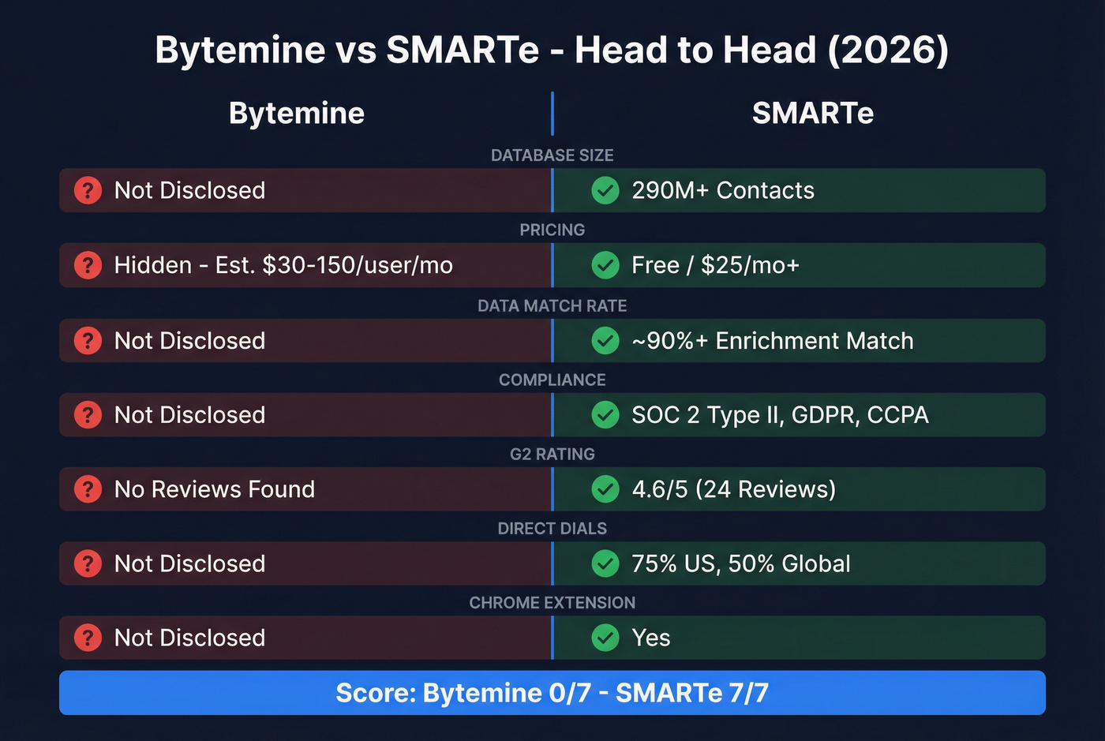Click the red question icon in Direct Dials row
The image size is (1105, 741).
tap(88, 563)
